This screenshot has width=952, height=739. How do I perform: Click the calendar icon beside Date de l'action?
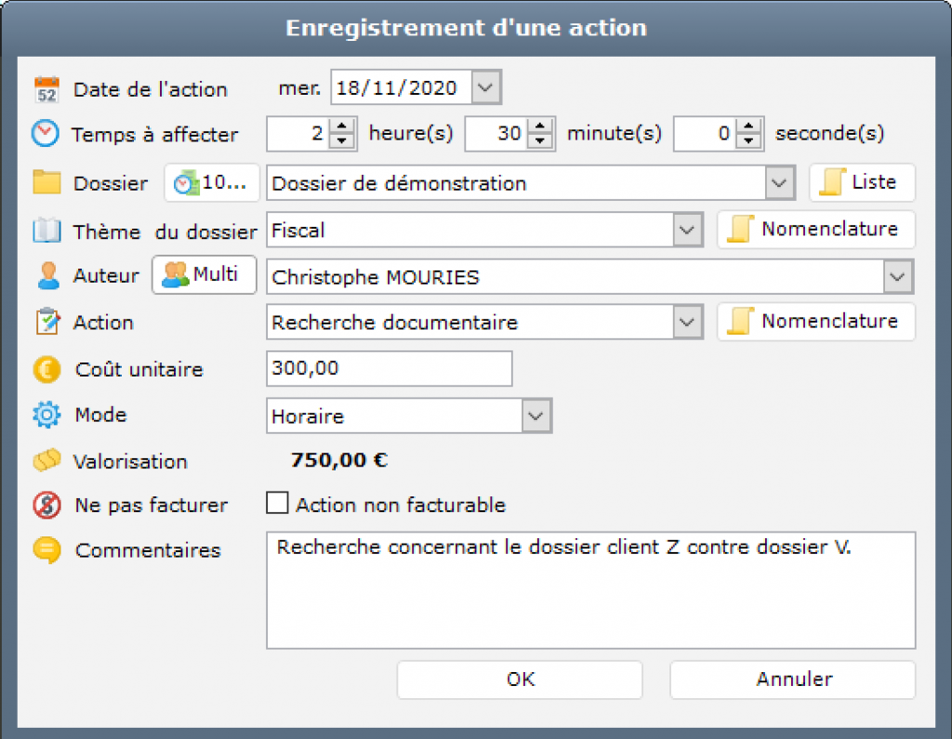(46, 89)
